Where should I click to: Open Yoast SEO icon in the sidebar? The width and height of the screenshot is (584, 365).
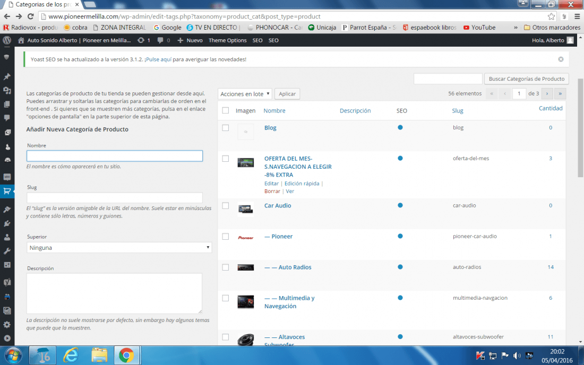[x=7, y=282]
